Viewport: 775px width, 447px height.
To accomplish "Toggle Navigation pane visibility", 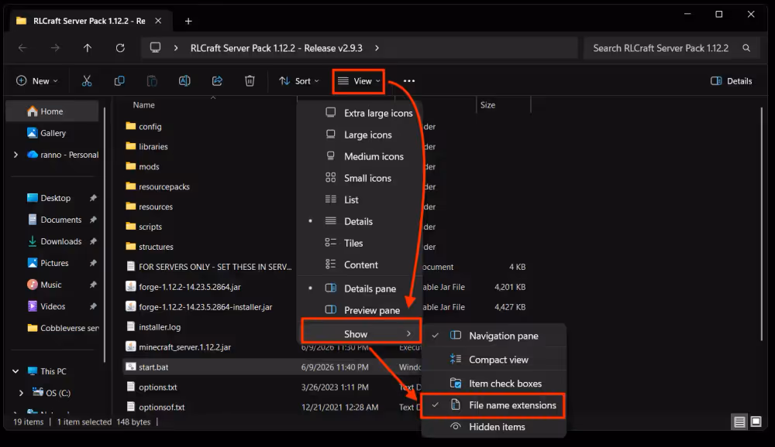I will tap(493, 336).
